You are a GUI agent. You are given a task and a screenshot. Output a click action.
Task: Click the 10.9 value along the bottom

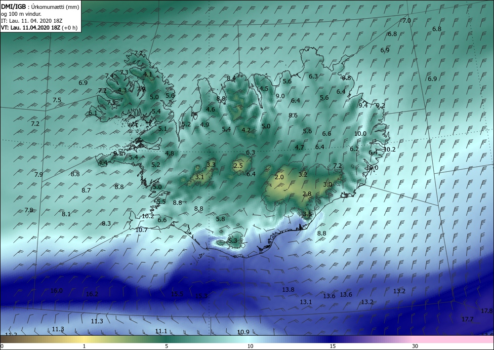pos(243,332)
